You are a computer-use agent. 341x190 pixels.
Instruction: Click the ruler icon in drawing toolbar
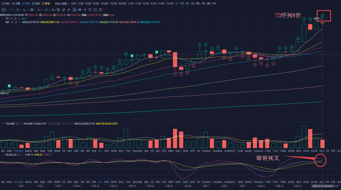tap(69, 10)
